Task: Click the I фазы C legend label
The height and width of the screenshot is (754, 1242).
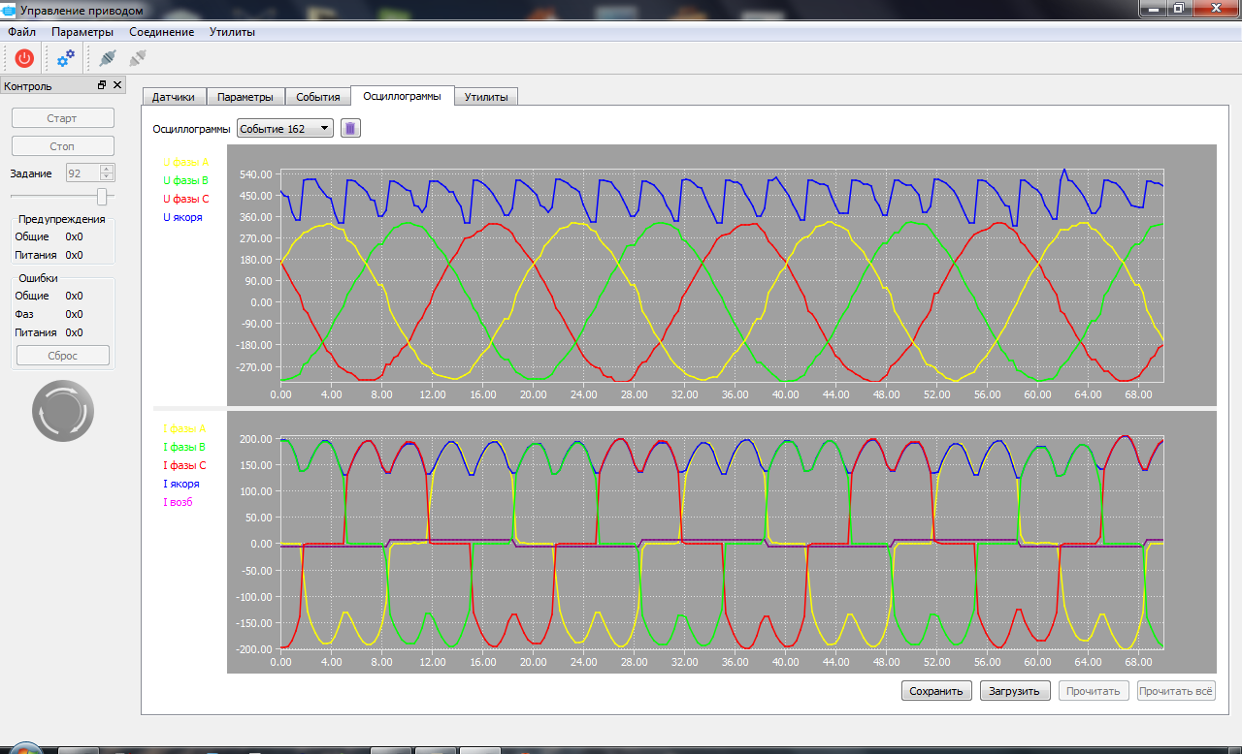Action: (184, 465)
